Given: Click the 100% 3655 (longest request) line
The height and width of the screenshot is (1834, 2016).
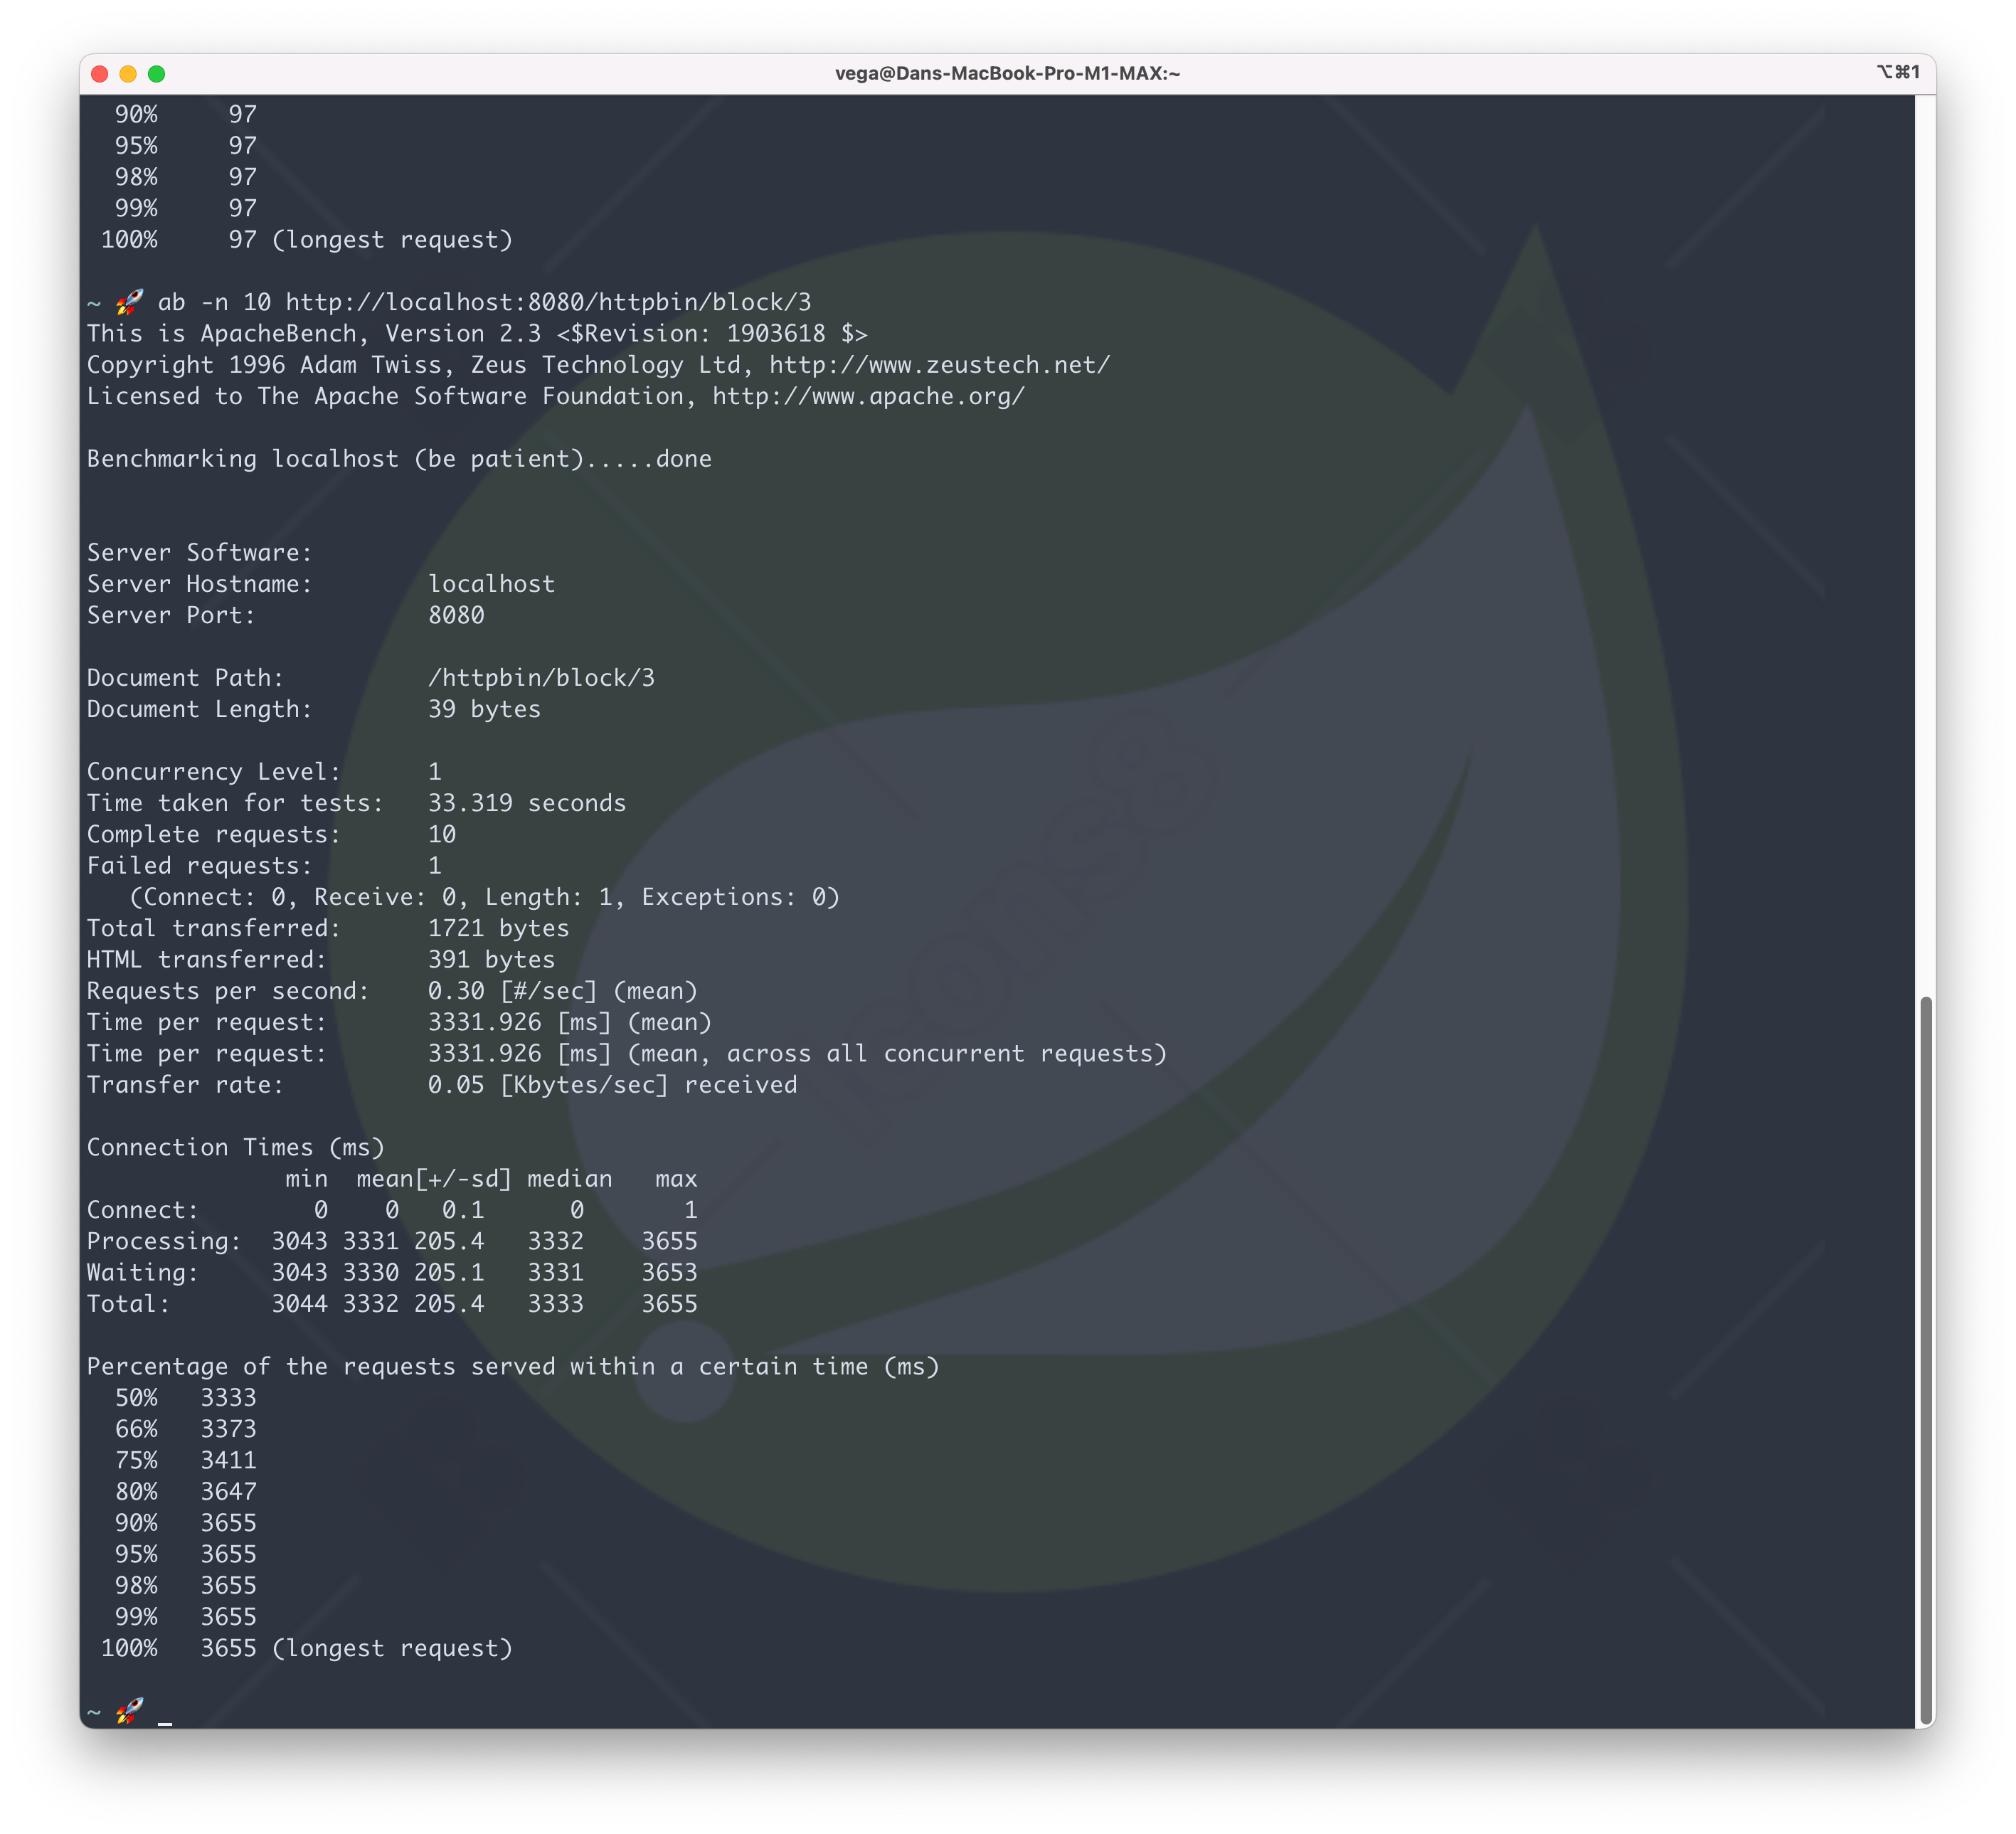Looking at the screenshot, I should [x=306, y=1649].
